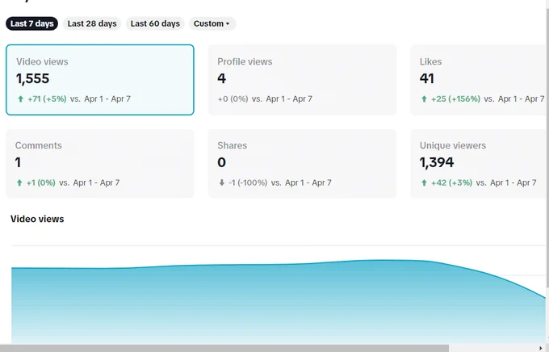Click the scroll-right arrow on horizontal scrollbar
Screen dimensions: 549x352
click(541, 348)
